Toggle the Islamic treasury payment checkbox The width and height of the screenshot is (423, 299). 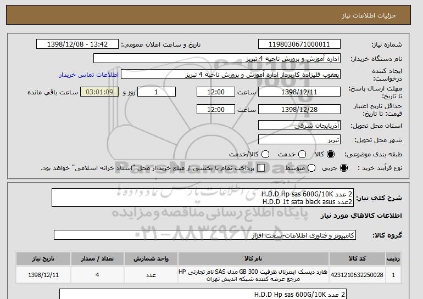(261, 168)
